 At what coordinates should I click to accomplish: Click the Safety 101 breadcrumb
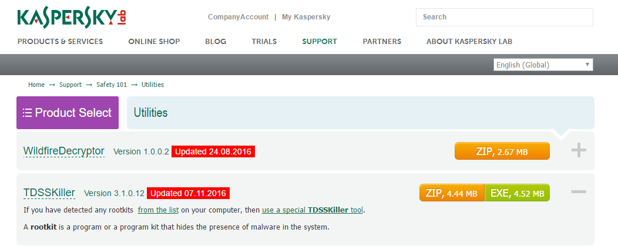coord(112,85)
